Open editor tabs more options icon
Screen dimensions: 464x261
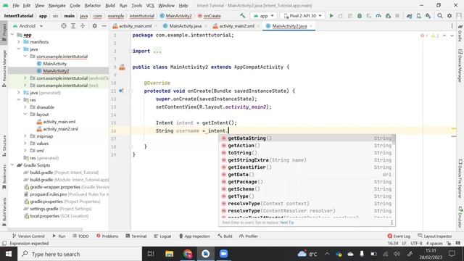tap(452, 26)
